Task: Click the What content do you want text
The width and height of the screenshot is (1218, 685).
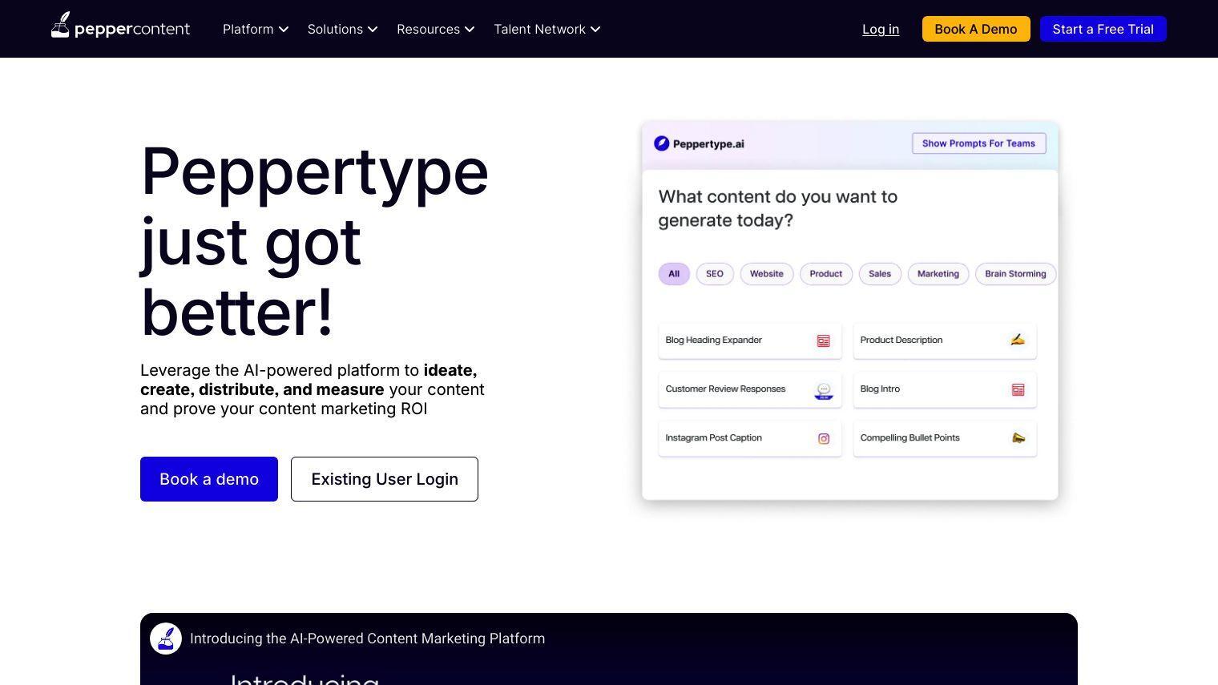Action: pos(777,208)
